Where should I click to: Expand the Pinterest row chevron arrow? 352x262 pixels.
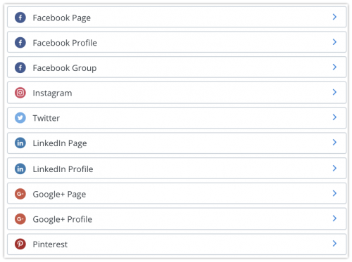[334, 243]
